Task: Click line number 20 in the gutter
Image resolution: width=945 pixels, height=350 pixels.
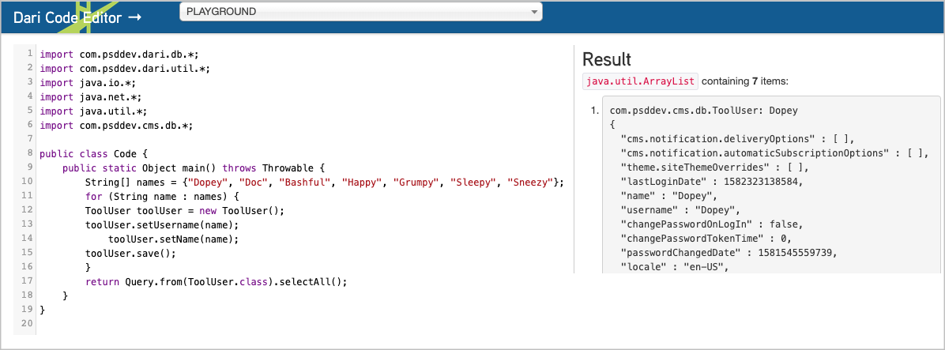Action: (x=28, y=323)
